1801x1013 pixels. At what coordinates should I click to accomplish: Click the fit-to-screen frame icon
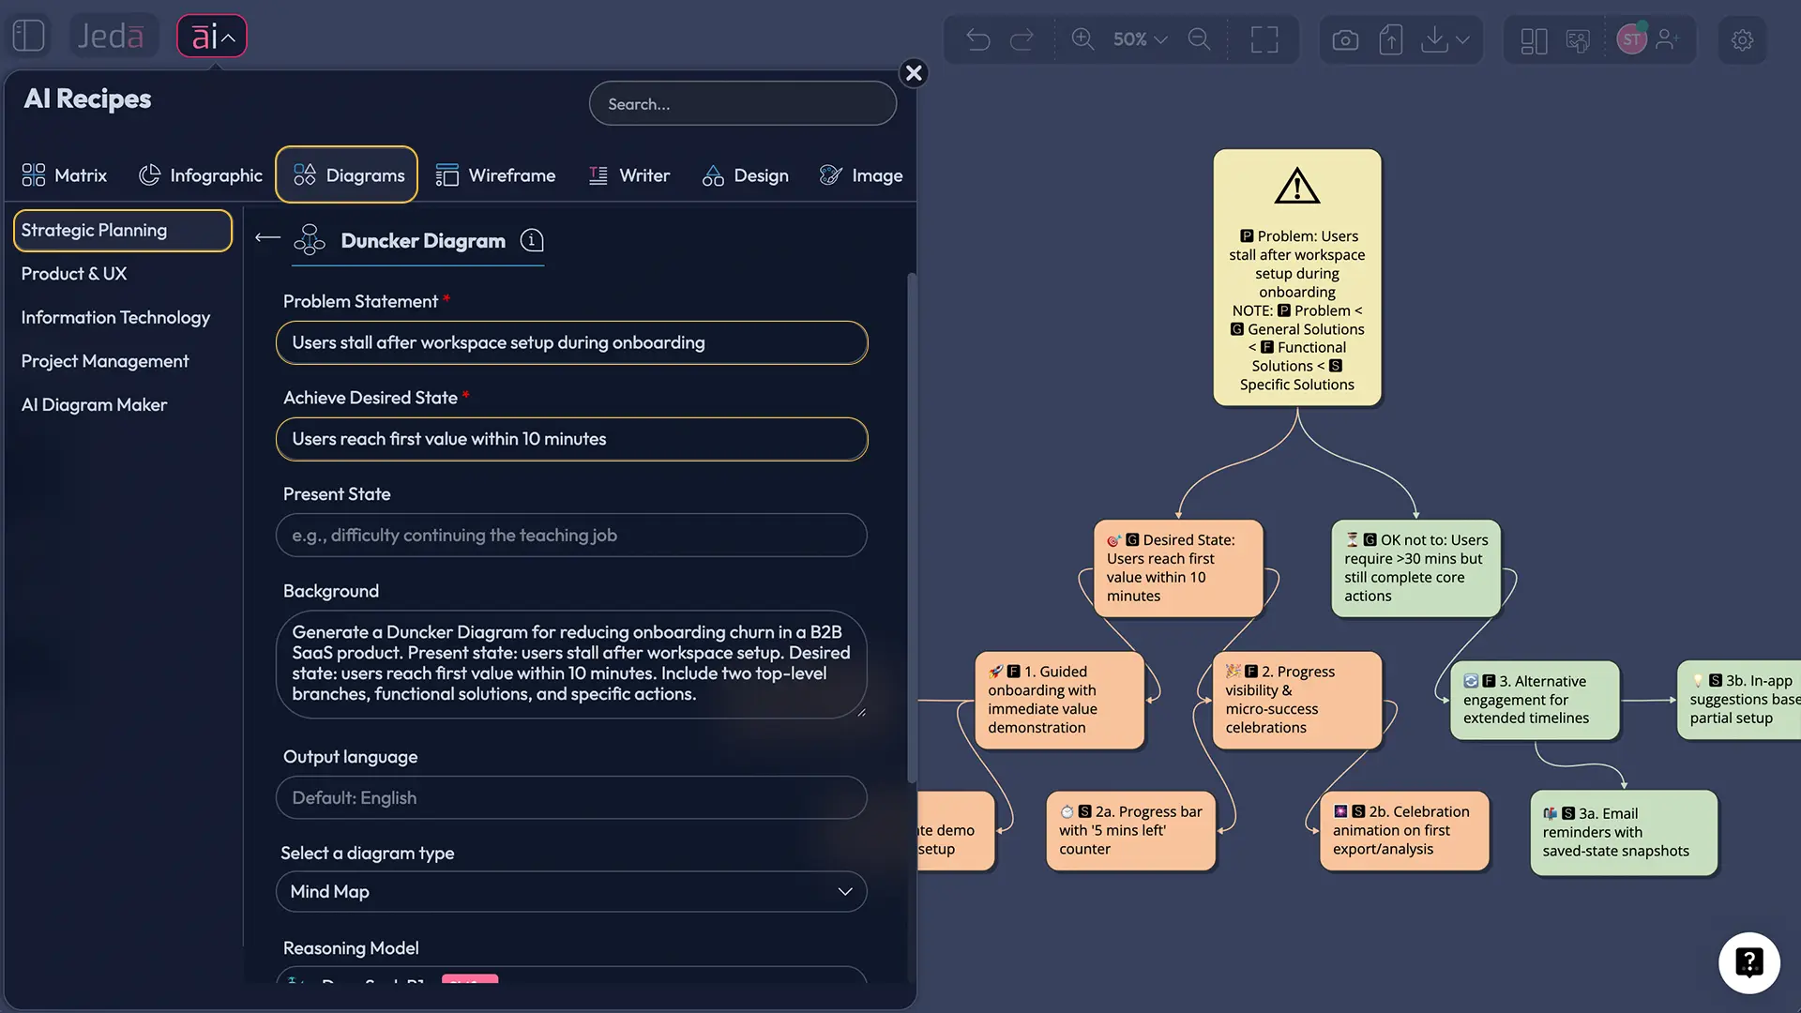coord(1264,39)
